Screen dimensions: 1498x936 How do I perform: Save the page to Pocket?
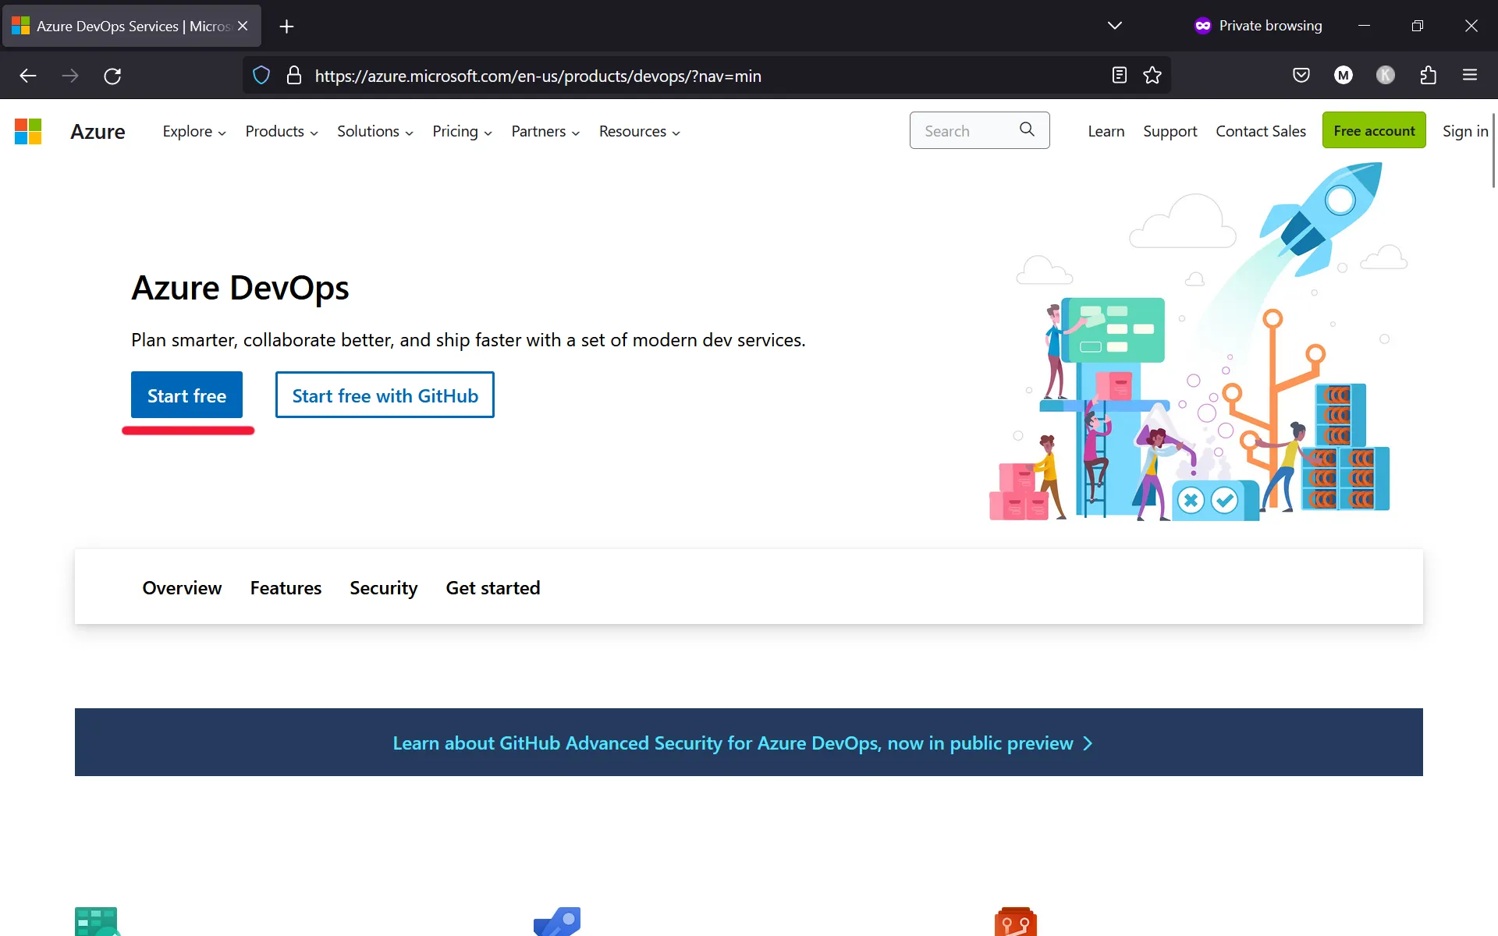(1301, 75)
